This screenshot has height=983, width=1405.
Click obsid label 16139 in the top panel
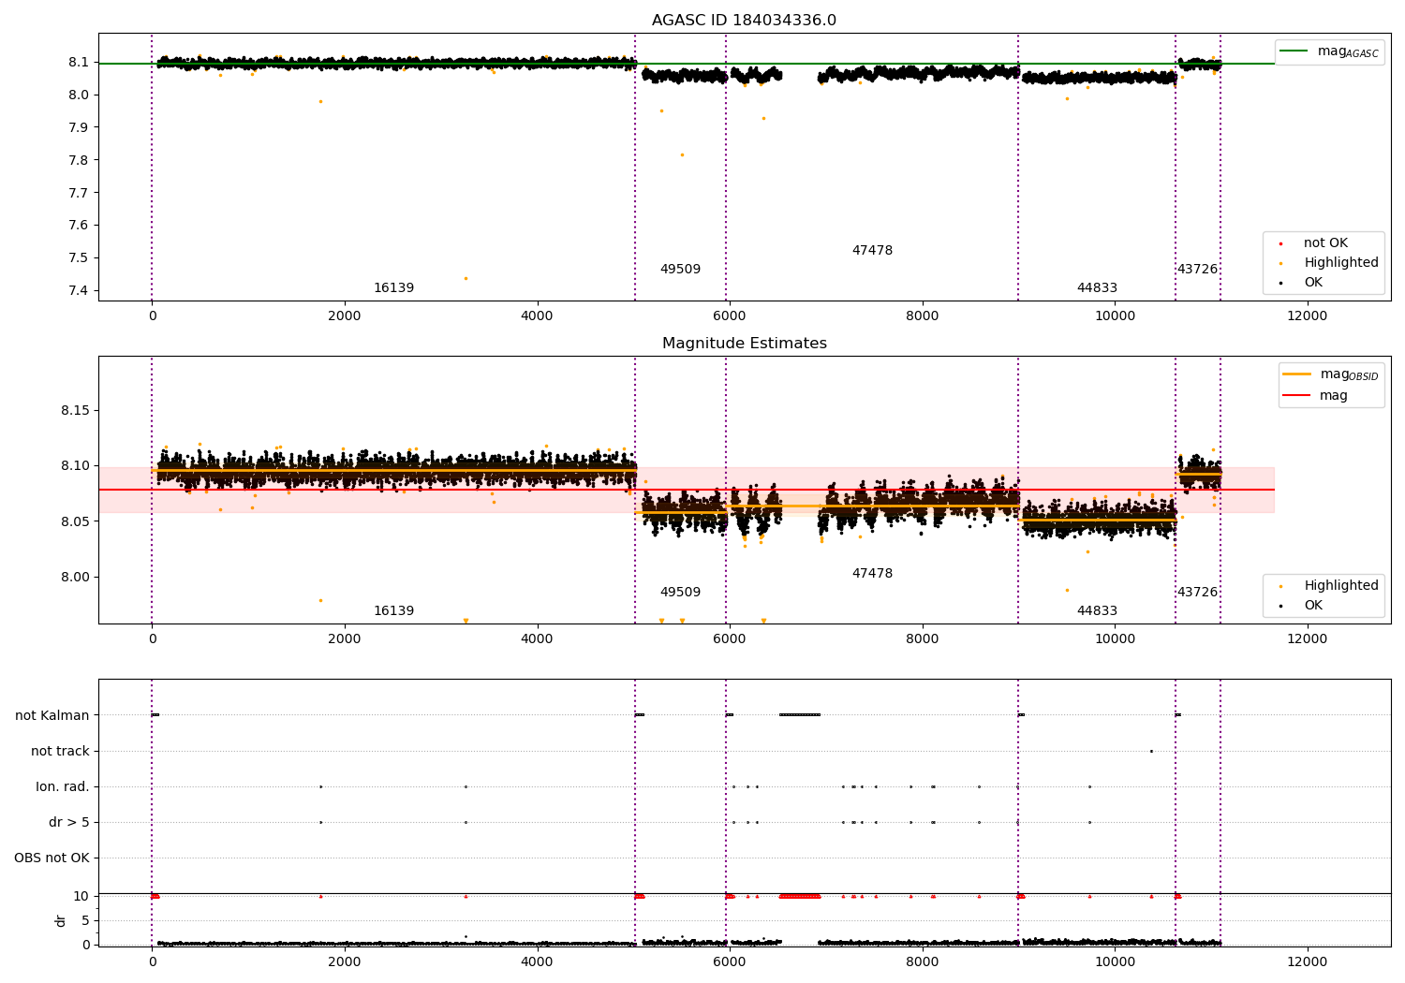pyautogui.click(x=393, y=287)
